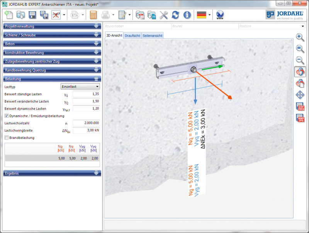
Task: Click the ETA approval icon
Action: point(75,15)
